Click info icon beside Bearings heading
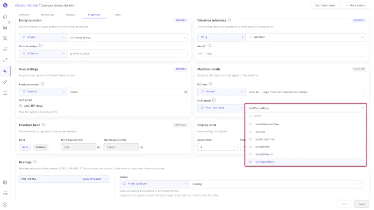 35,162
